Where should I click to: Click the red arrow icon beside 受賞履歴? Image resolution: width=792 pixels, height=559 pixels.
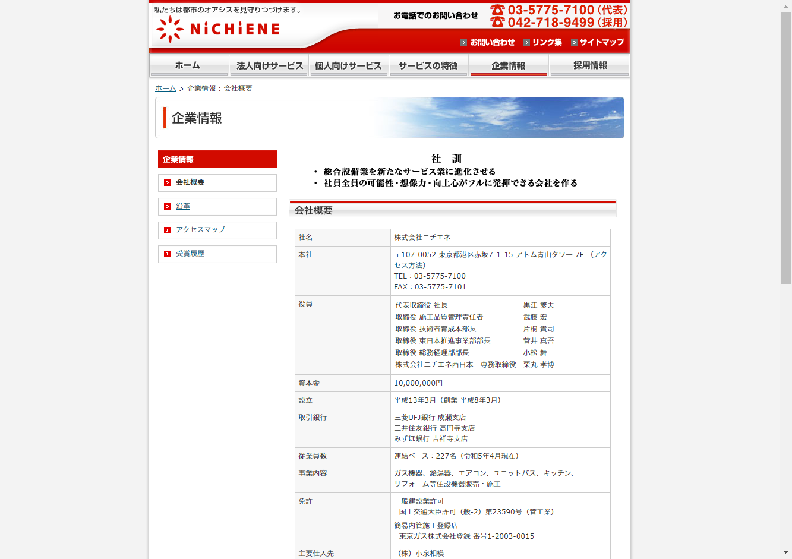click(168, 254)
